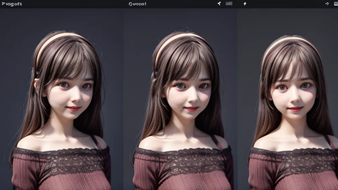The width and height of the screenshot is (338, 190).
Task: Click the small dot-and-arc icon near top right
Action: click(x=327, y=4)
